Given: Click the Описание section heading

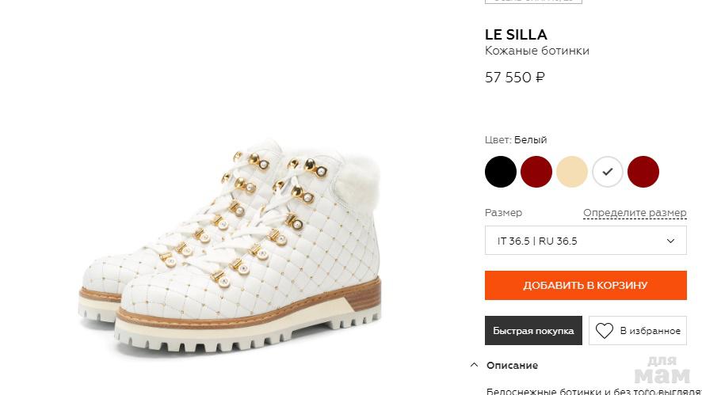Looking at the screenshot, I should (x=512, y=366).
